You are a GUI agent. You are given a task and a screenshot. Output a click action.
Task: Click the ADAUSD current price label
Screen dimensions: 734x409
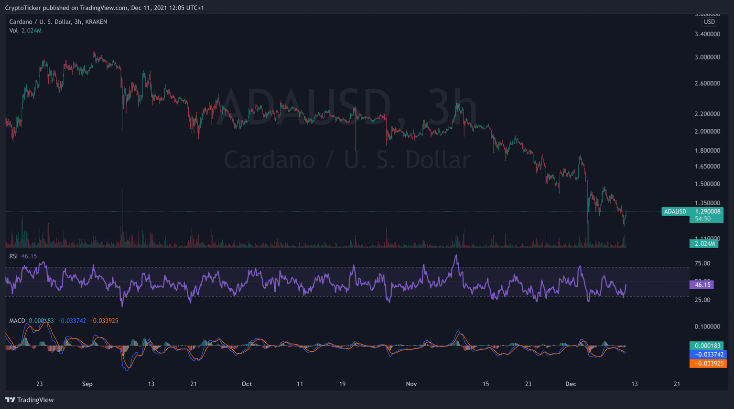692,211
